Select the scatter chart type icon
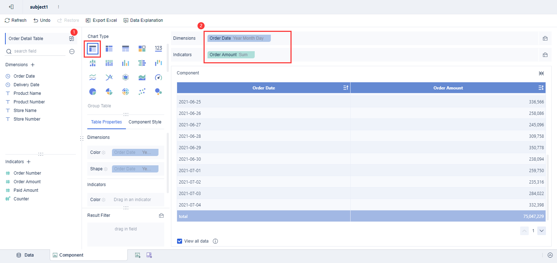This screenshot has height=263, width=557. coord(142,91)
